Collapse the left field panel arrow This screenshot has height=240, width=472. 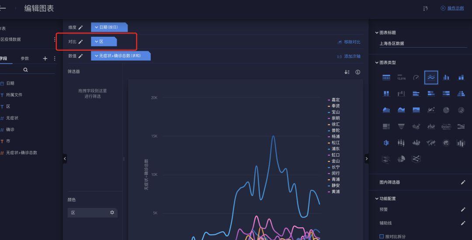tap(65, 159)
